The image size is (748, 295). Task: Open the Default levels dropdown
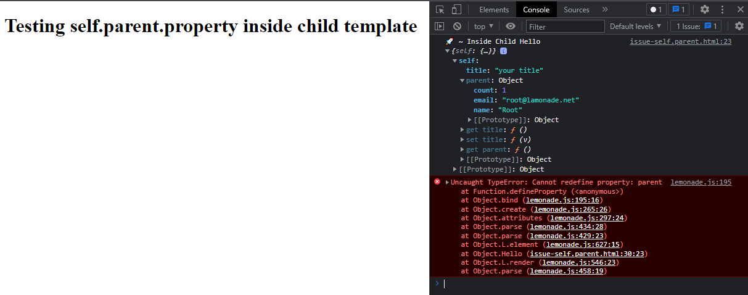click(x=635, y=26)
